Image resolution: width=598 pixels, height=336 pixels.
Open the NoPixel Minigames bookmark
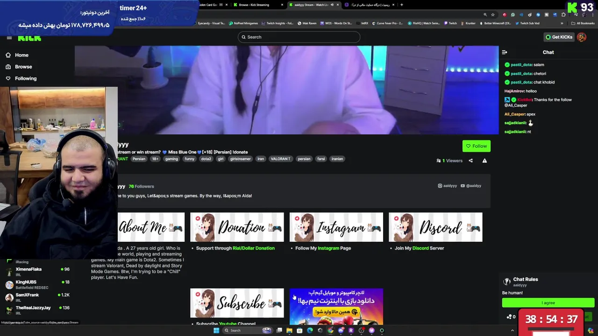pos(243,23)
